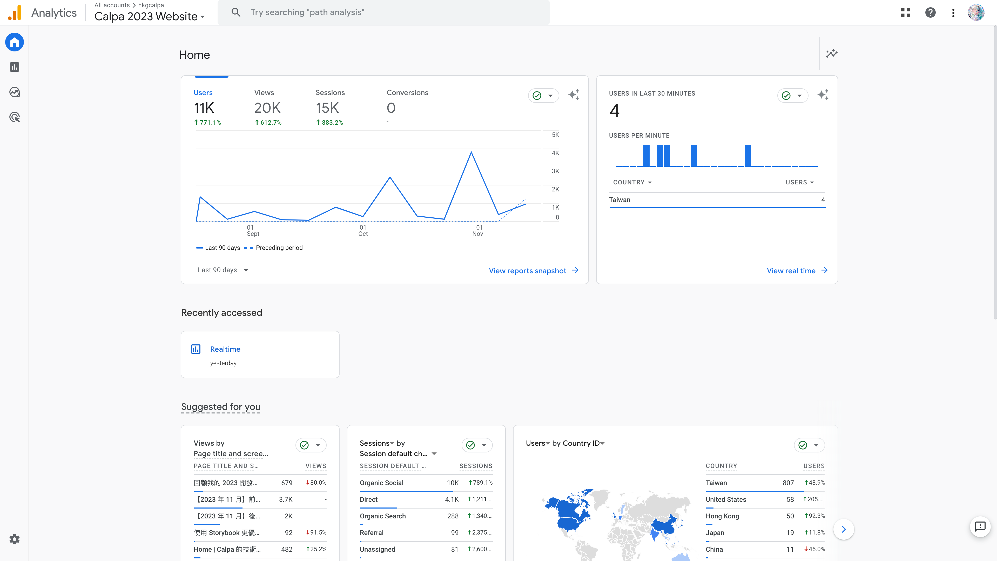Click Home | Calpa page title row
Screen dimensions: 997x561
tap(260, 549)
